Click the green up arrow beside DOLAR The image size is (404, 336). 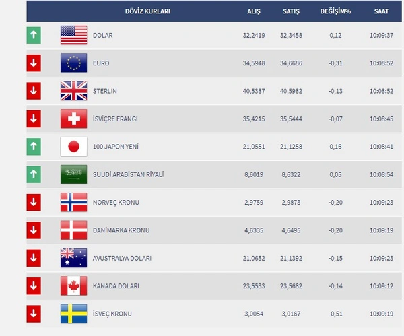click(x=34, y=35)
